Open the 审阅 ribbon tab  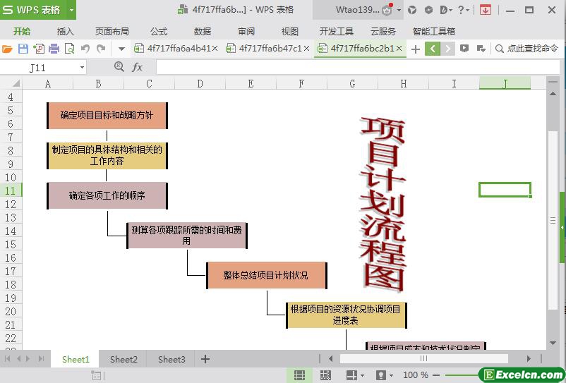[x=246, y=31]
